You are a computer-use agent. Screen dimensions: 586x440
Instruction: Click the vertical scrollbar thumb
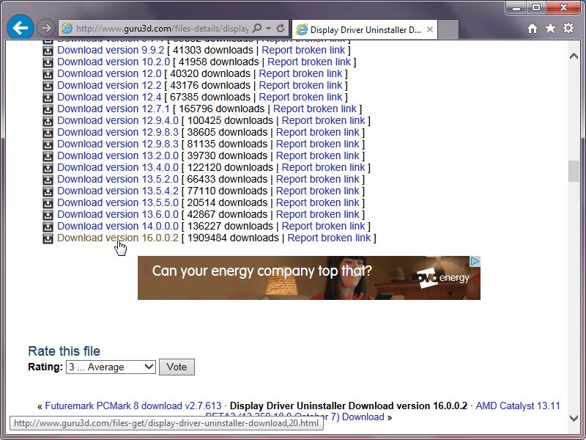point(574,172)
